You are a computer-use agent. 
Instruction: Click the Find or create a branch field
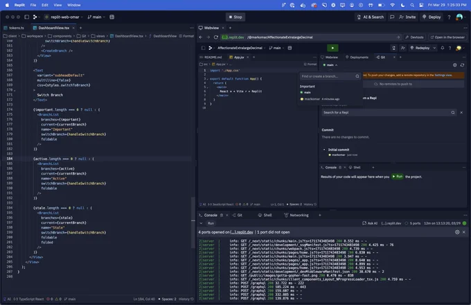330,76
